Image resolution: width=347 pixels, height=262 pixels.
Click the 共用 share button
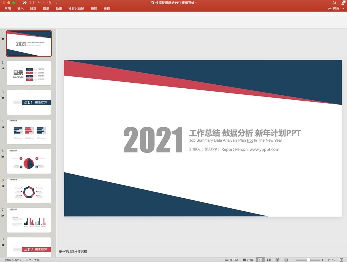point(334,8)
